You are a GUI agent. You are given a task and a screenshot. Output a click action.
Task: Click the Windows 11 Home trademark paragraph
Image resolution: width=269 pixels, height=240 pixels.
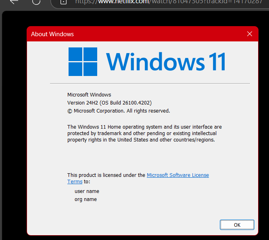coord(144,133)
